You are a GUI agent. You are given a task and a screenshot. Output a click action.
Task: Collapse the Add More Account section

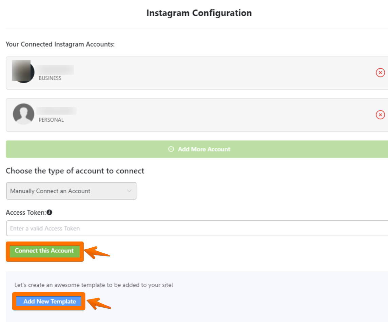(x=199, y=149)
